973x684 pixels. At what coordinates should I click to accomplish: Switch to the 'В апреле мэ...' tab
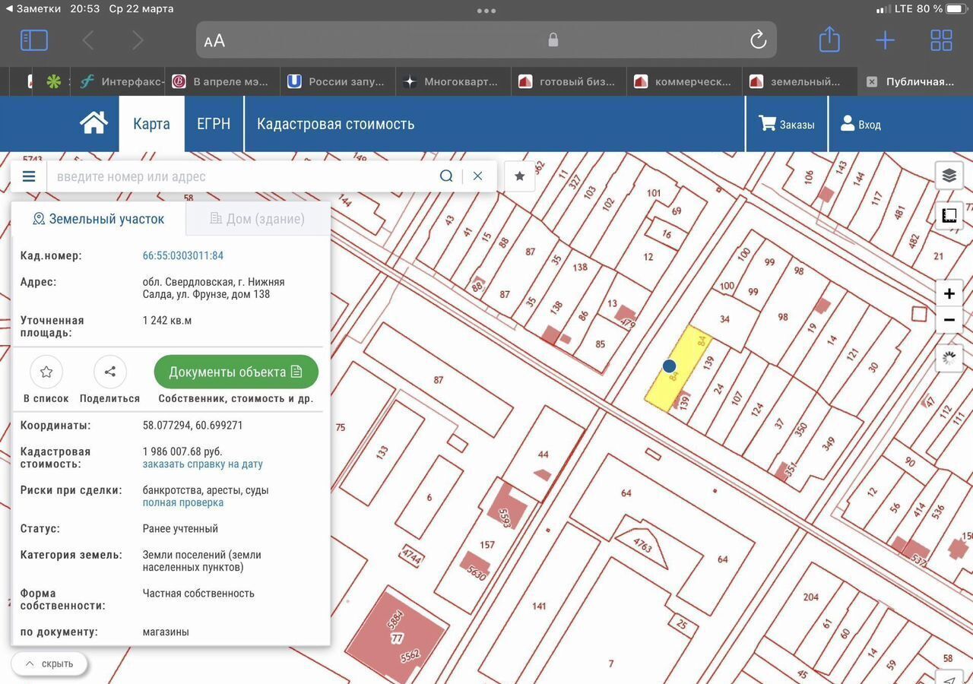pos(221,81)
